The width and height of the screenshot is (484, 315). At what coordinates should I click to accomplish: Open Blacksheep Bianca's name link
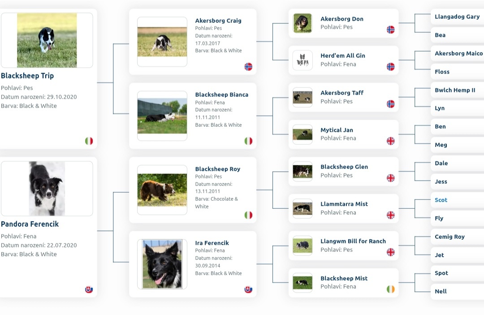[x=221, y=95]
